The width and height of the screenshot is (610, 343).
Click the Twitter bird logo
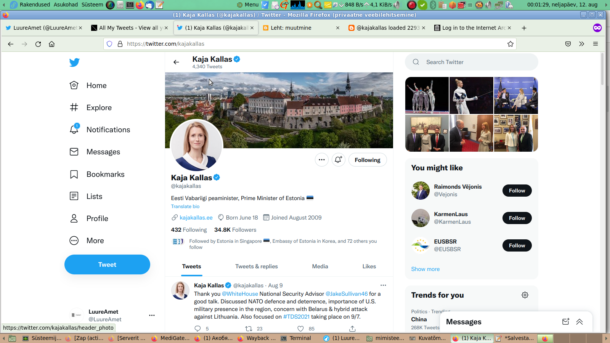[74, 63]
